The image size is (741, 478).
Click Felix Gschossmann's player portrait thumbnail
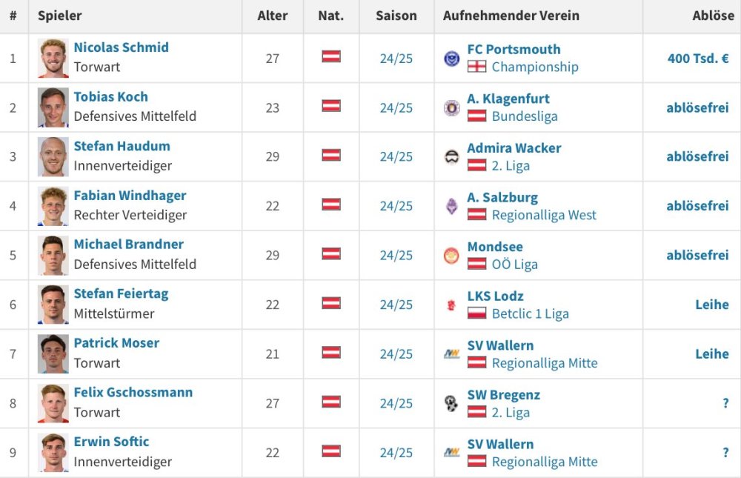tap(53, 403)
